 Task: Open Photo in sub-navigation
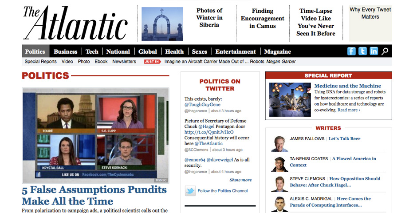tap(84, 61)
